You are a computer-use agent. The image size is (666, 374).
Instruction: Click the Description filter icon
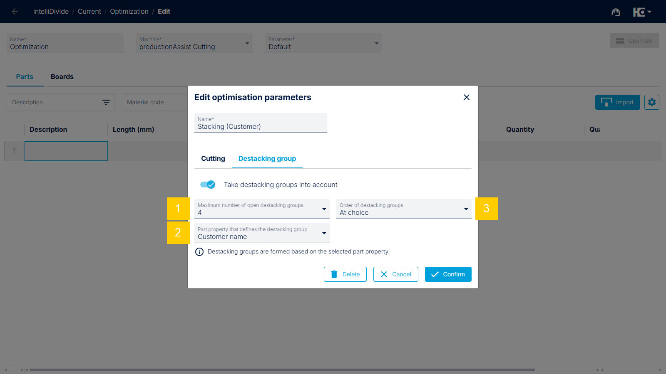(106, 102)
